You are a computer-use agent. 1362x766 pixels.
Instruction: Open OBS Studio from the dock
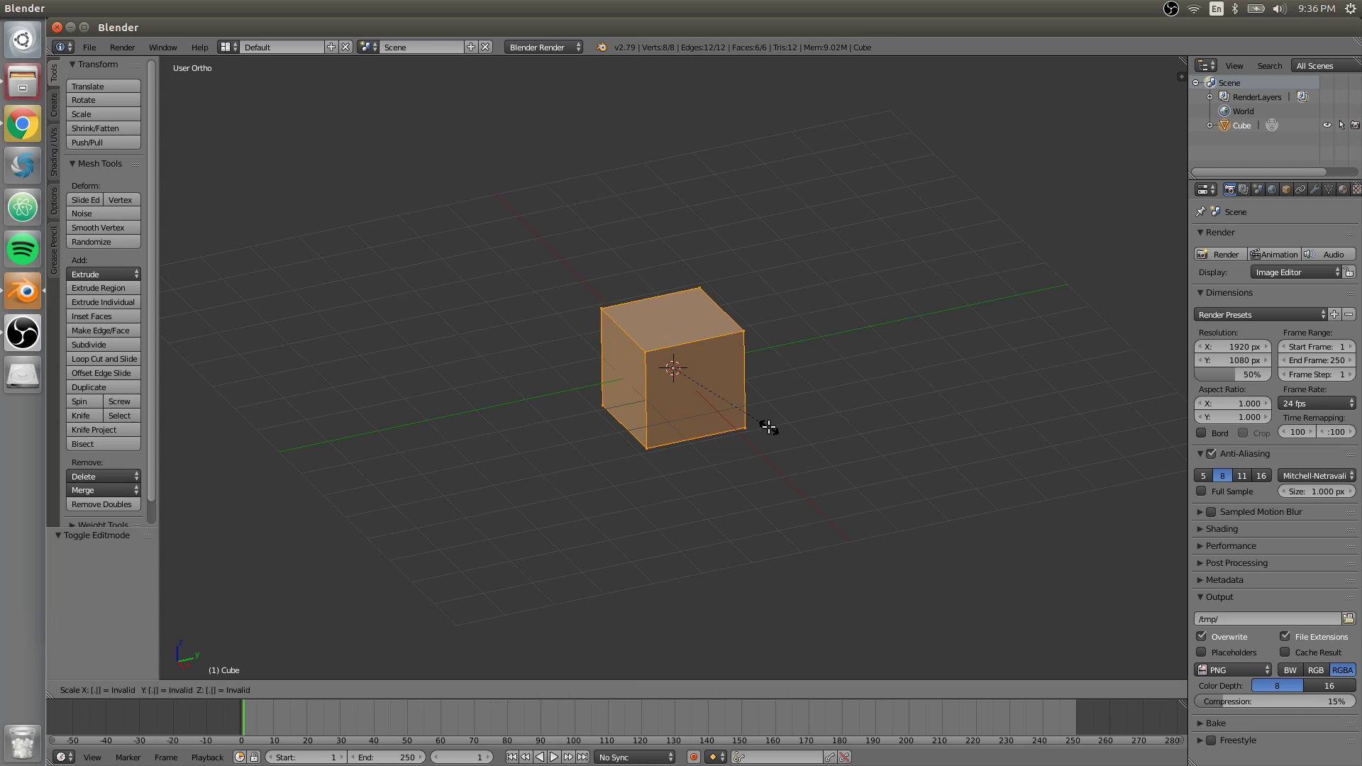(x=23, y=333)
